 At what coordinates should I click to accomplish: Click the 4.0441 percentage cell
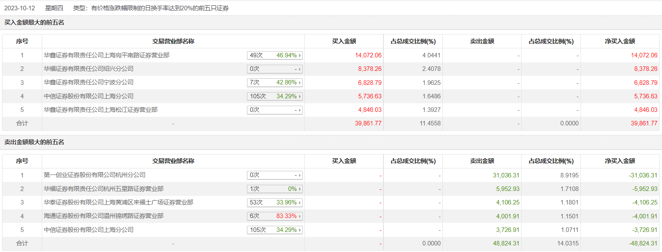coord(431,55)
